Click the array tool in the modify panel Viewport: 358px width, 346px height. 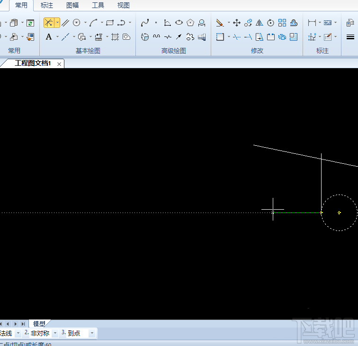[x=282, y=23]
